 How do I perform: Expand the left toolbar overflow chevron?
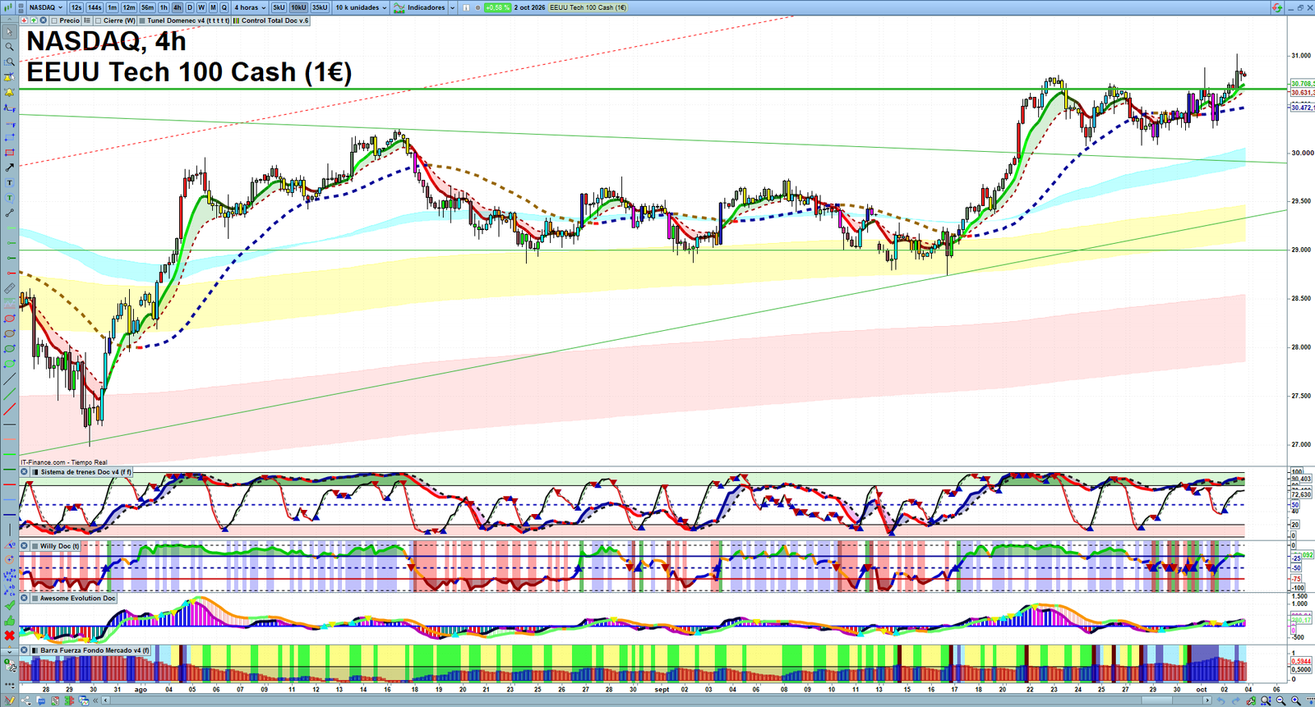pos(9,651)
